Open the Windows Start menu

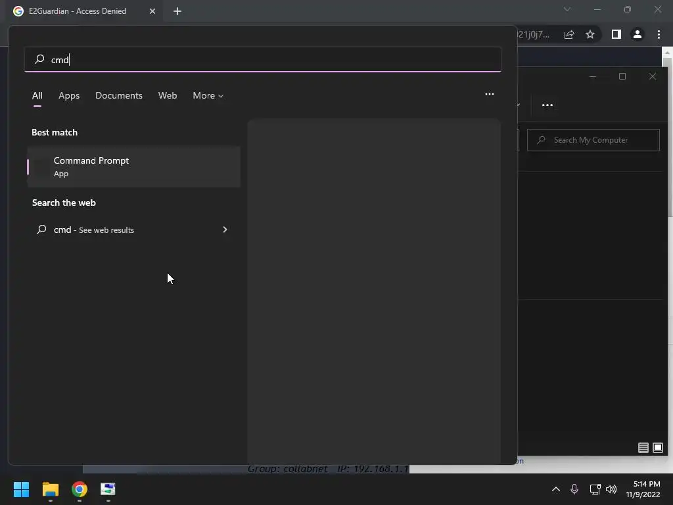click(21, 489)
